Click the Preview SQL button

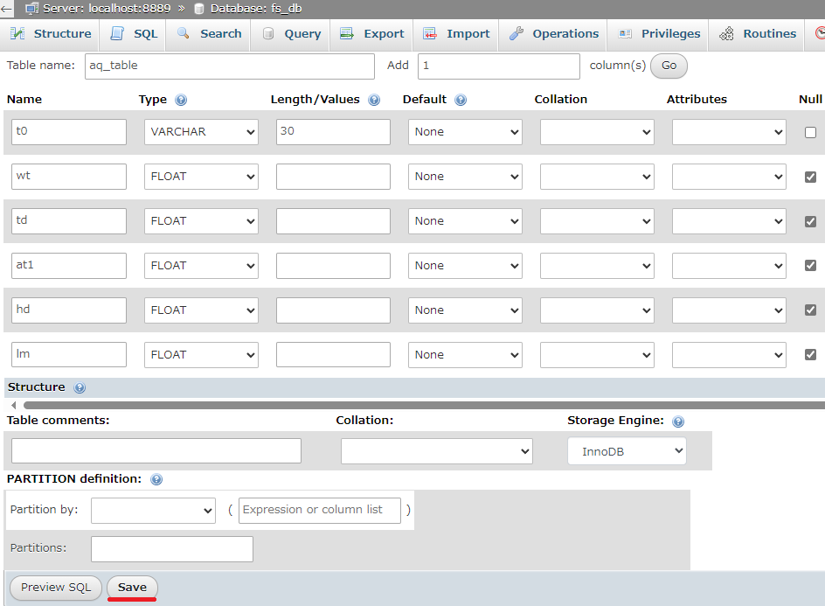(56, 588)
